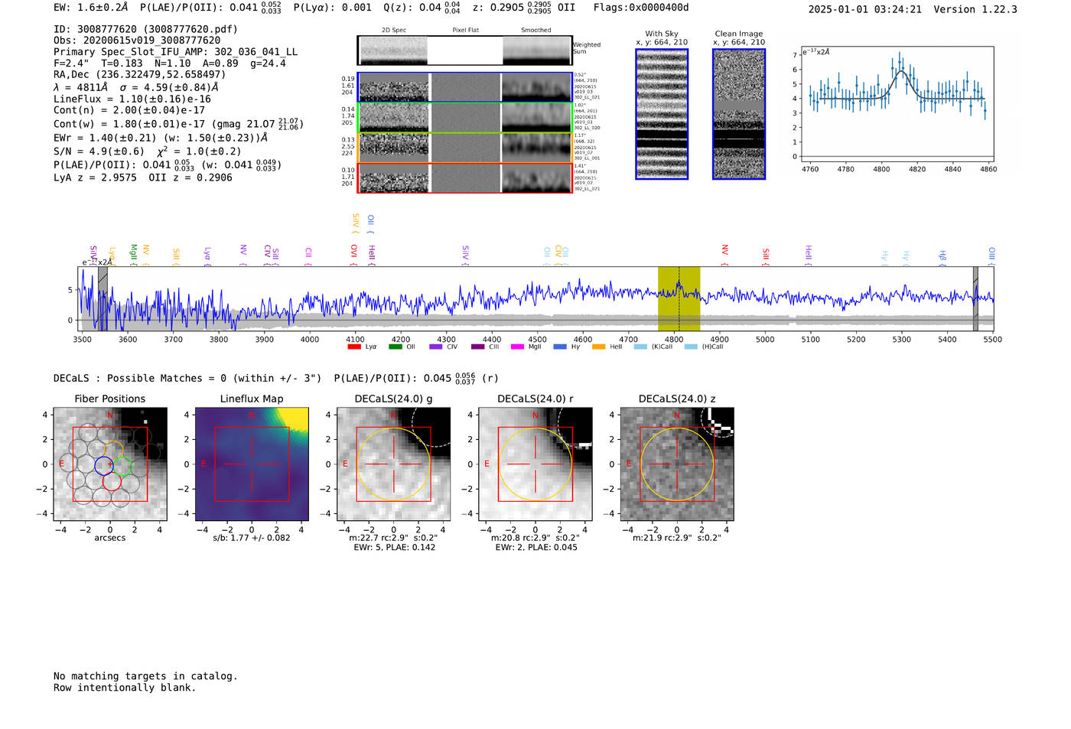Click the gray hatched band near 5460Å
The height and width of the screenshot is (729, 1071).
(975, 299)
